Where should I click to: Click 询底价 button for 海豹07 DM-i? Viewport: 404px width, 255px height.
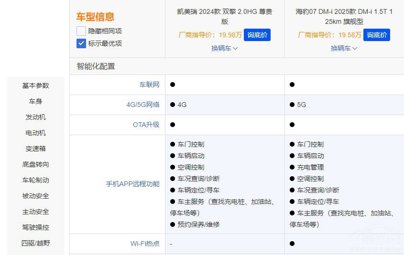pos(377,35)
